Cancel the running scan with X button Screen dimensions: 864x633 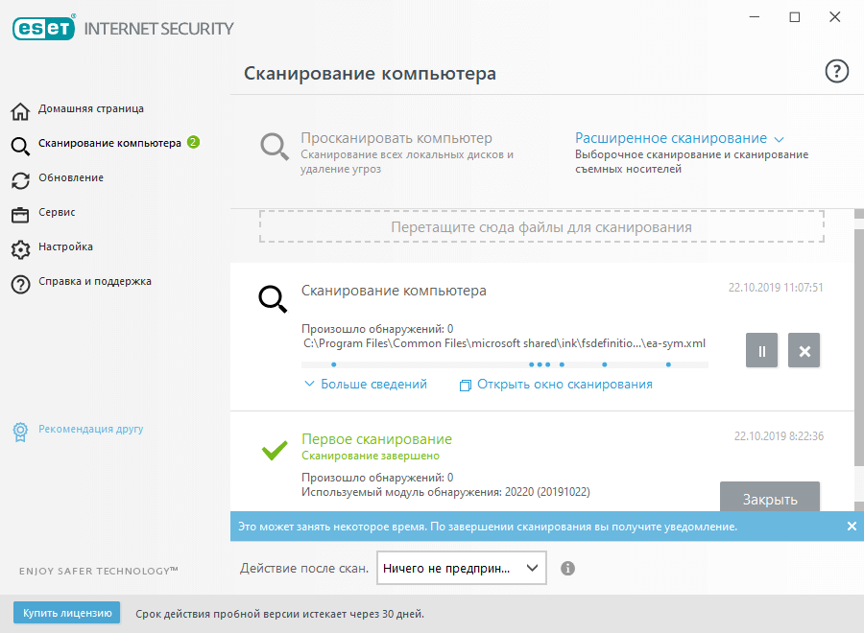[x=804, y=350]
